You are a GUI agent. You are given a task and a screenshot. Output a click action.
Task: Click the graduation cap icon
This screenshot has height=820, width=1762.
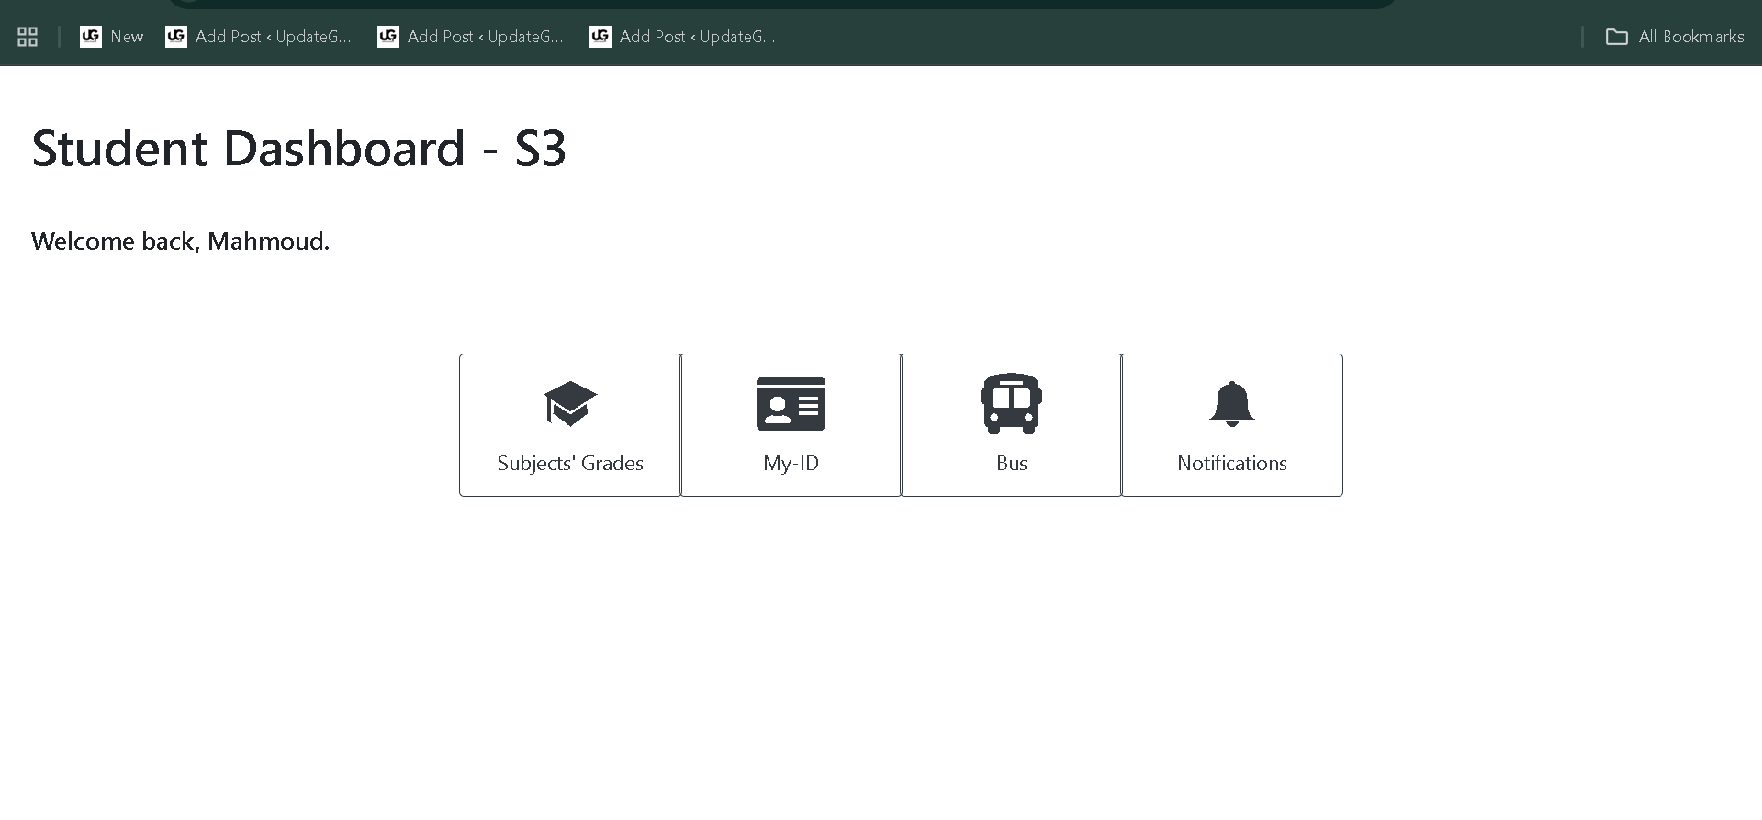coord(570,404)
